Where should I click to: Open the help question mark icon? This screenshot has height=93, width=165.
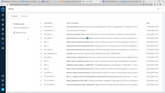tap(3, 76)
